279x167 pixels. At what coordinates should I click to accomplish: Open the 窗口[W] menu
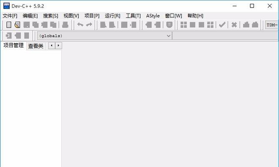tap(173, 16)
